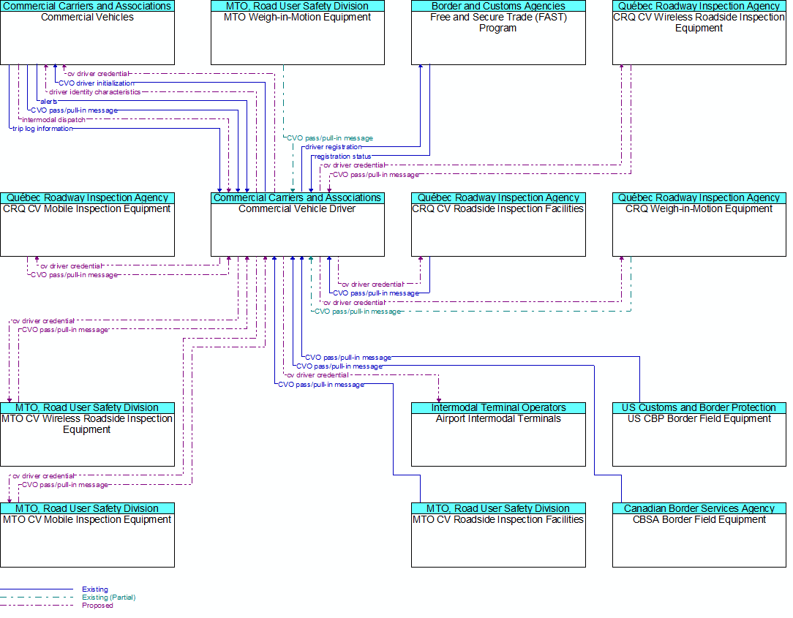Select MTO CV Wireless Roadside Inspection Equipment box
Viewport: 793px width, 618px height.
click(88, 434)
